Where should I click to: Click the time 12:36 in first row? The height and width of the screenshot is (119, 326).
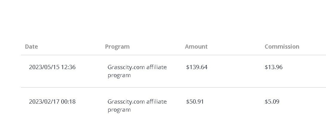point(68,67)
